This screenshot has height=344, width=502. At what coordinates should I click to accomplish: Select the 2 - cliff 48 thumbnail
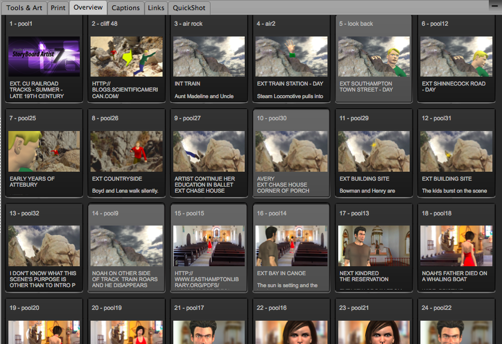[127, 56]
